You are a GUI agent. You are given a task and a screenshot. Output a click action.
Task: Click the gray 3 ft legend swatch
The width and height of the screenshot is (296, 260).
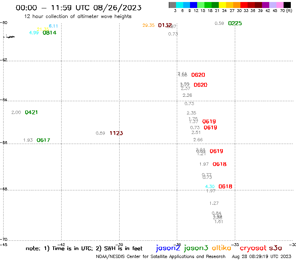point(172,5)
